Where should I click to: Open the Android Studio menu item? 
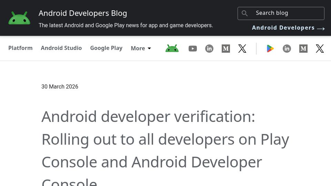click(61, 48)
